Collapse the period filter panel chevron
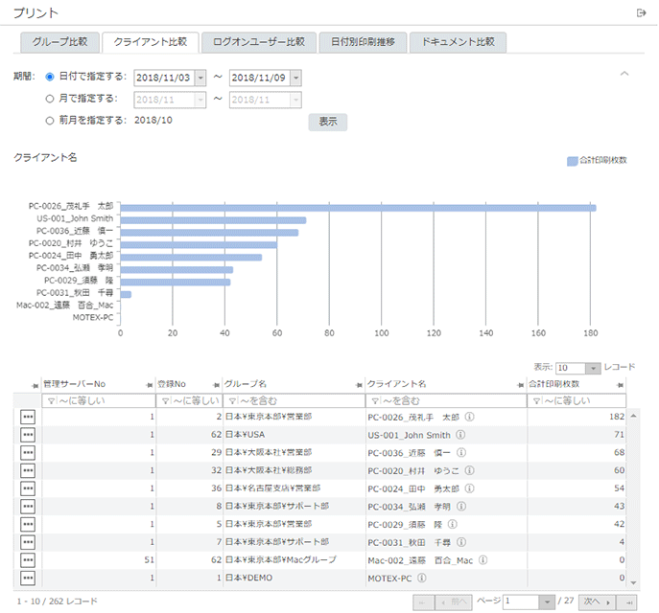The image size is (659, 613). point(624,73)
